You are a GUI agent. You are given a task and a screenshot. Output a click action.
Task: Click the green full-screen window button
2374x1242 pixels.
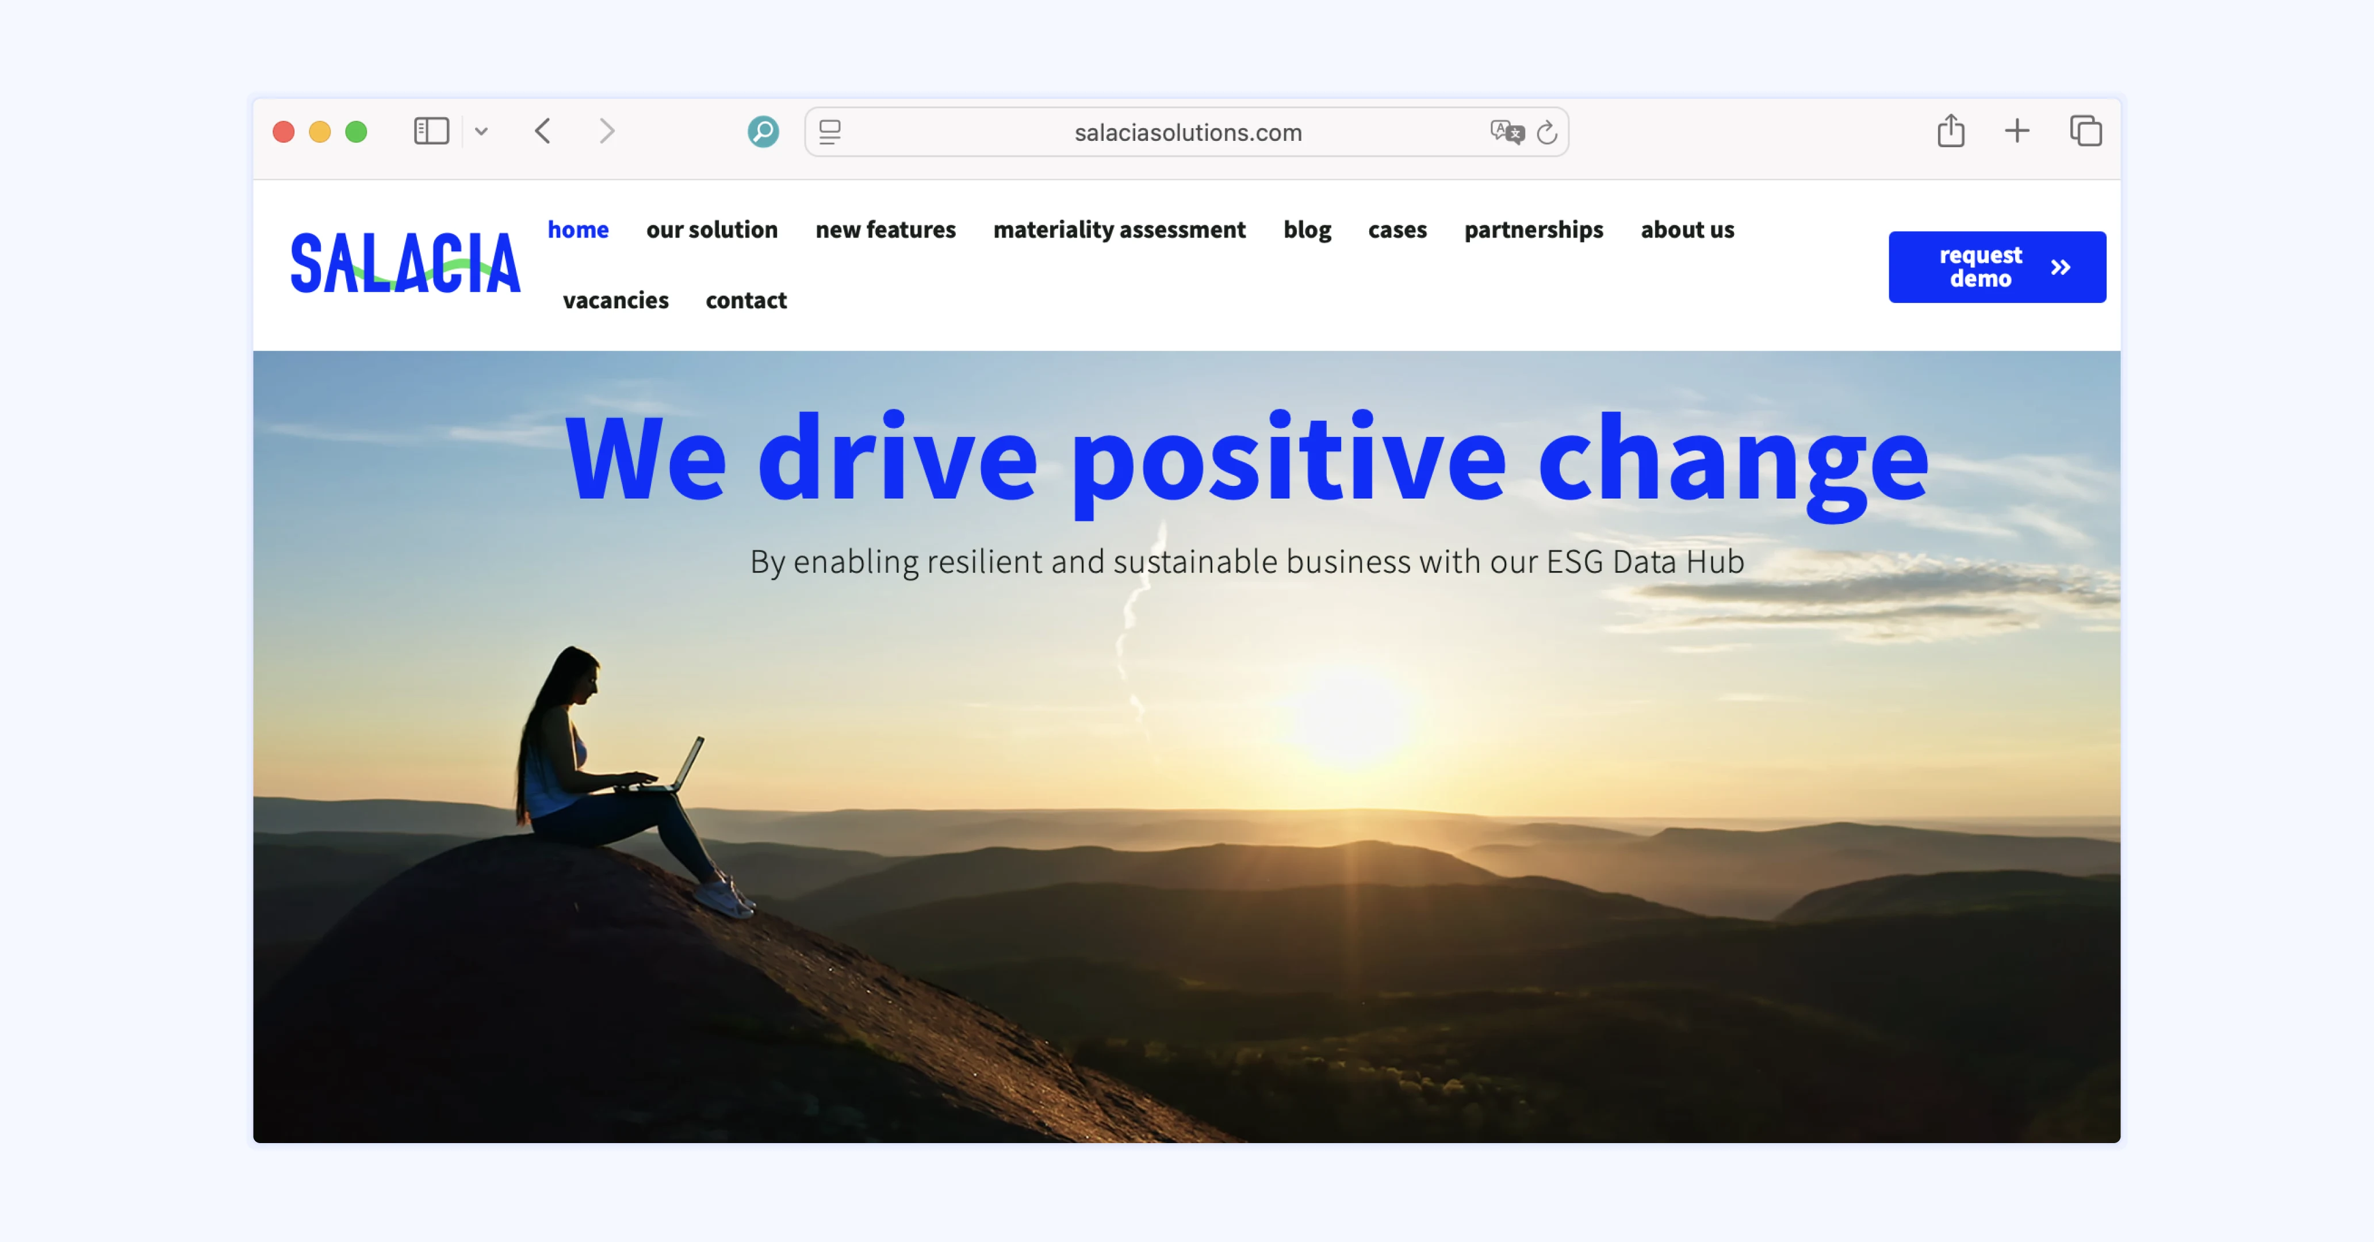click(357, 132)
